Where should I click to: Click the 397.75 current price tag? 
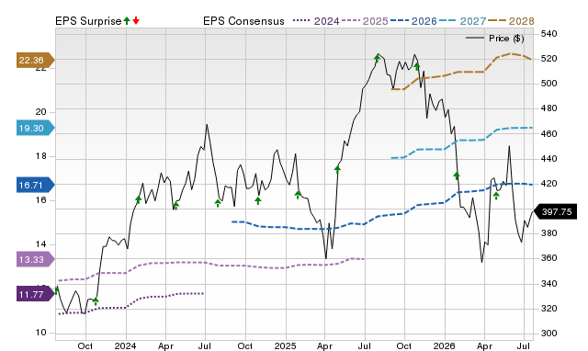click(x=555, y=212)
